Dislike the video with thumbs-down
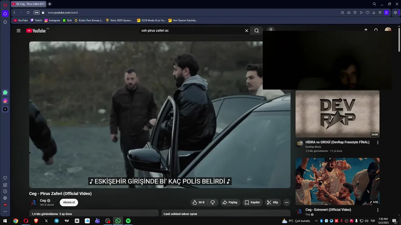The image size is (401, 225). point(213,202)
